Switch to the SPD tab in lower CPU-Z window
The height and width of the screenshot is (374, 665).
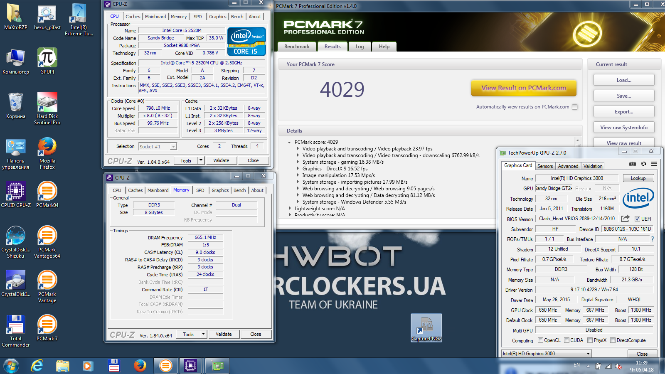pyautogui.click(x=200, y=190)
